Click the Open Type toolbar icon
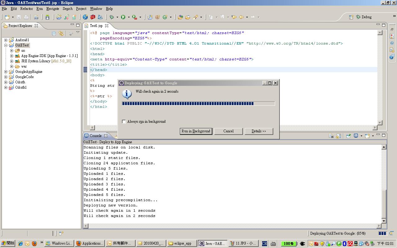This screenshot has height=248, width=397. pyautogui.click(x=180, y=17)
